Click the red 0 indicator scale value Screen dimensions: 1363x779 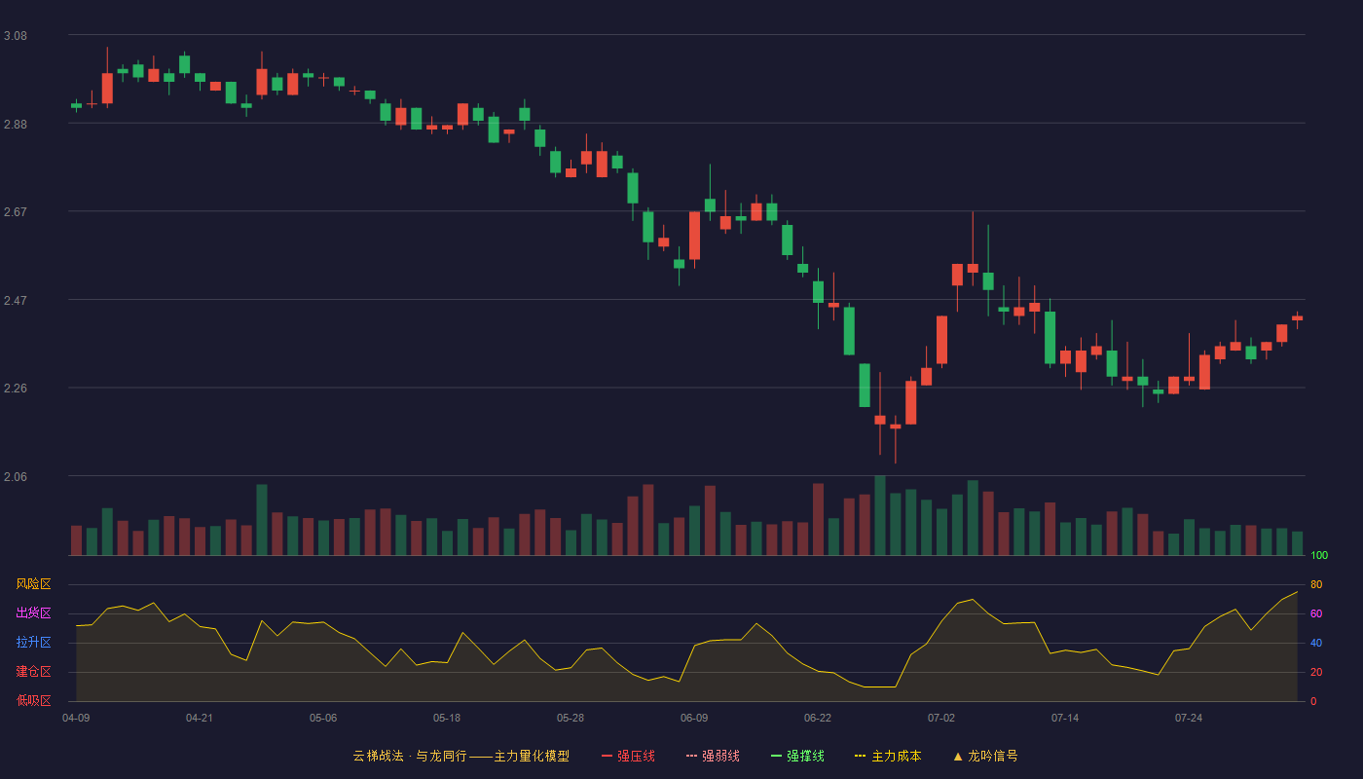[1313, 701]
